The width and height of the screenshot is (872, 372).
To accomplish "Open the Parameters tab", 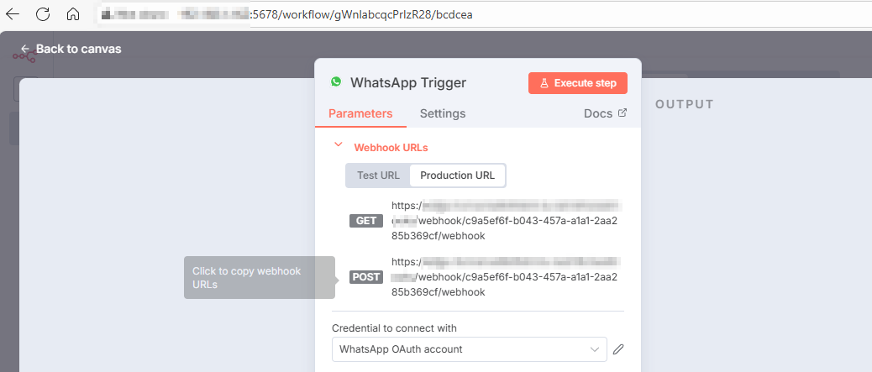I will point(360,113).
